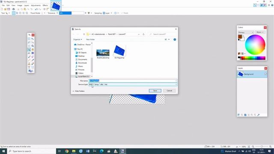Select the Paint Bucket tool
The image size is (274, 154).
29,53
